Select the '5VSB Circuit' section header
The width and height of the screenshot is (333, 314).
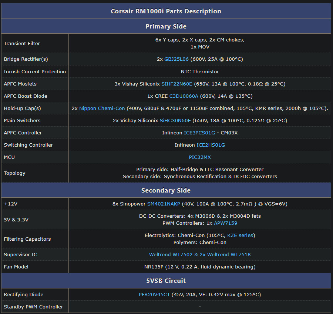click(x=166, y=281)
